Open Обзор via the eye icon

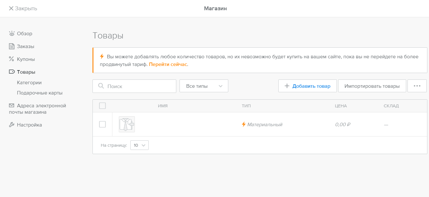(x=12, y=33)
